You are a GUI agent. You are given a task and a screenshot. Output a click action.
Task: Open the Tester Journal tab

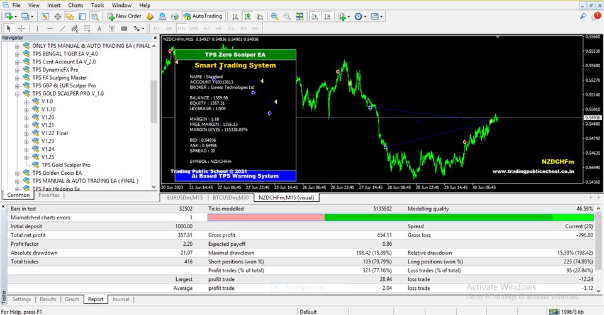tap(121, 299)
